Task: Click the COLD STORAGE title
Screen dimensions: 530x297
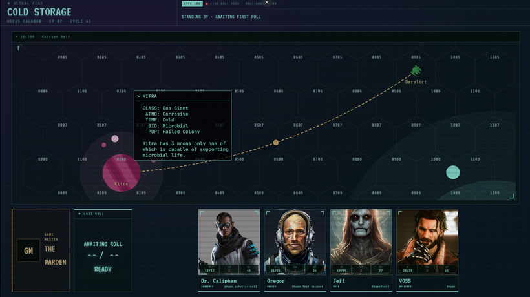Action: [39, 12]
